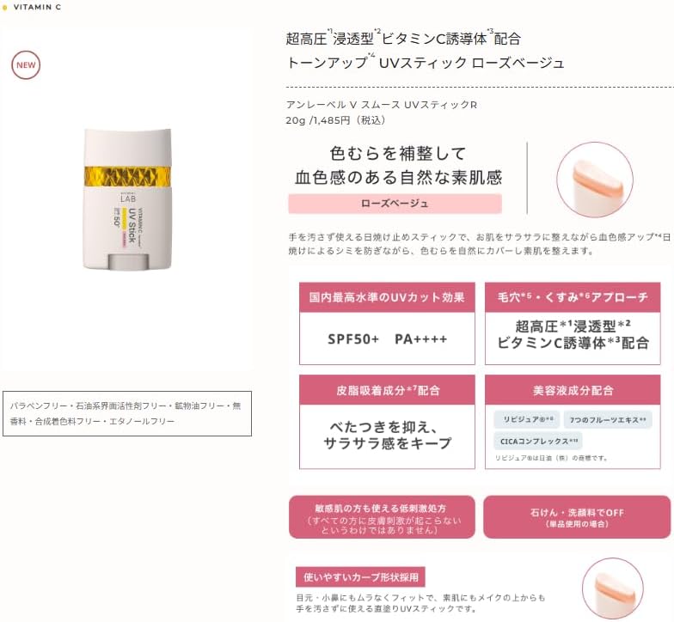Screen dimensions: 674x622
Task: Click the CICAコンプレックス ingredient tag
Action: coord(538,442)
